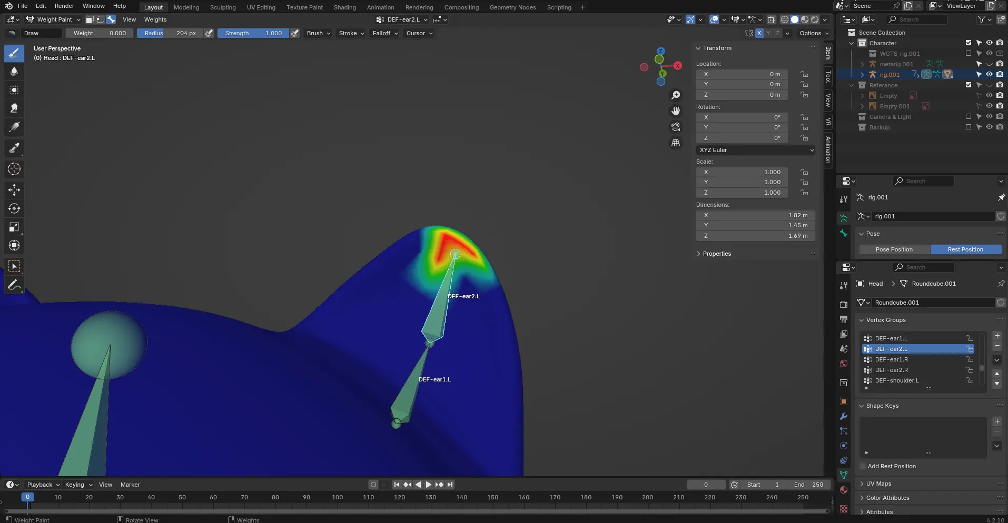Toggle the camera view icon
1008x523 pixels.
click(x=676, y=127)
